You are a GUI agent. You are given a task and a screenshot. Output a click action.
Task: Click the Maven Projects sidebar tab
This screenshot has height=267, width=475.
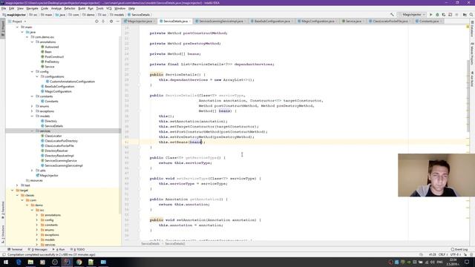[472, 54]
